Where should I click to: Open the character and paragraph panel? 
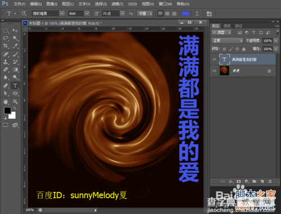pyautogui.click(x=209, y=14)
